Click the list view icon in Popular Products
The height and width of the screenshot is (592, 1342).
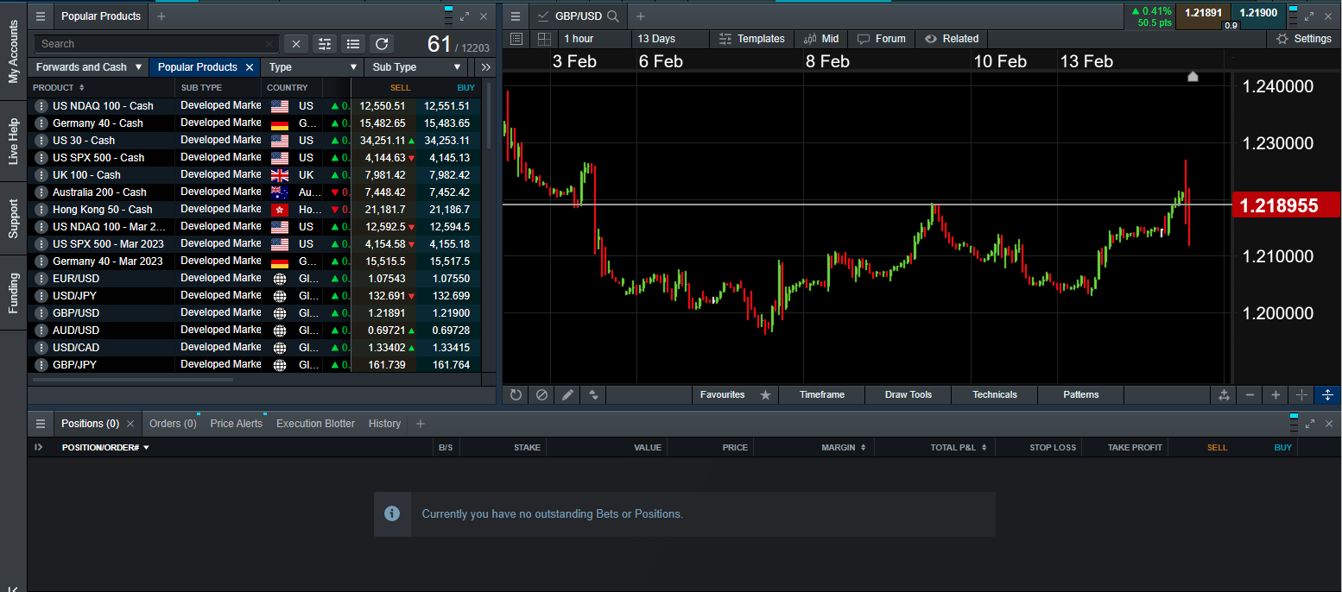353,44
